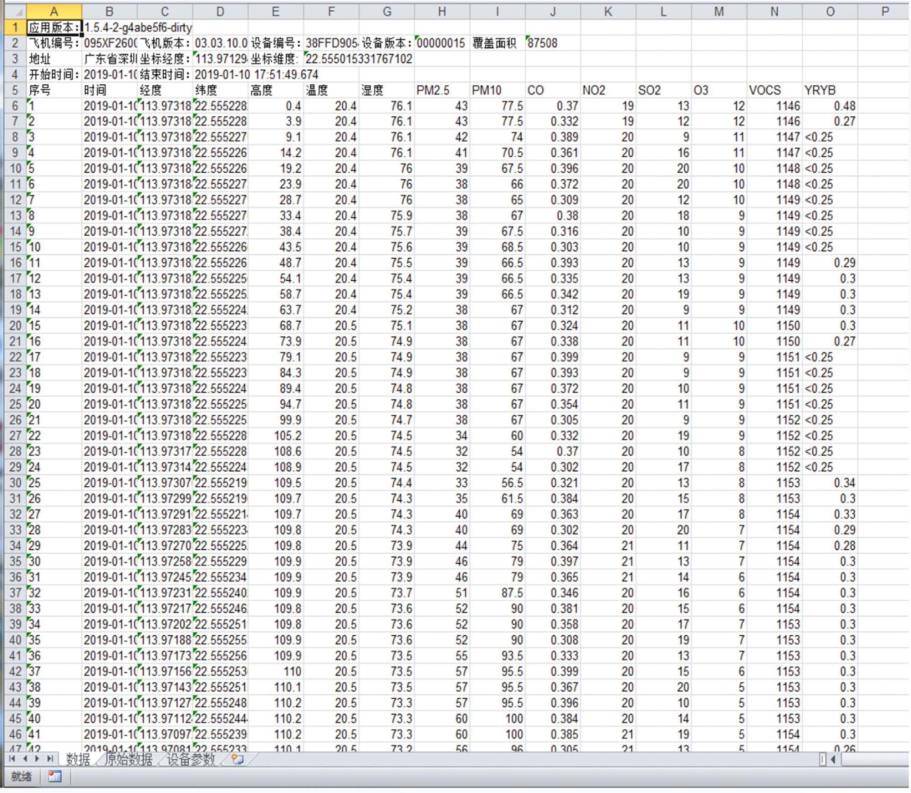This screenshot has height=793, width=911.
Task: Click the next sheet navigation arrow
Action: pyautogui.click(x=37, y=759)
